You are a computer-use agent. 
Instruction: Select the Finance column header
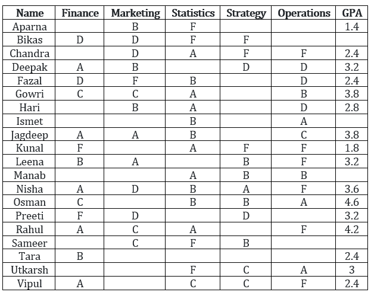[80, 12]
